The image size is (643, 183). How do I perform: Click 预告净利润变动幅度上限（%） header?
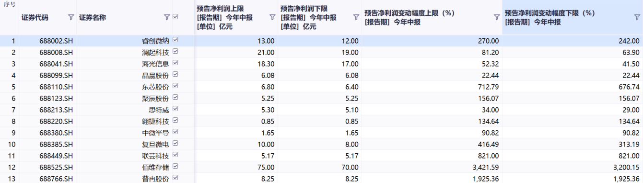coord(409,17)
